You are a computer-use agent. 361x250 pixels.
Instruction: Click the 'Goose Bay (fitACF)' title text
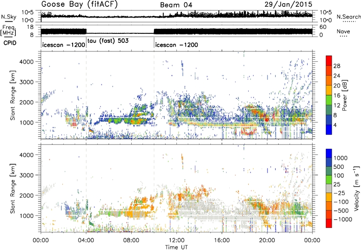(x=79, y=4)
